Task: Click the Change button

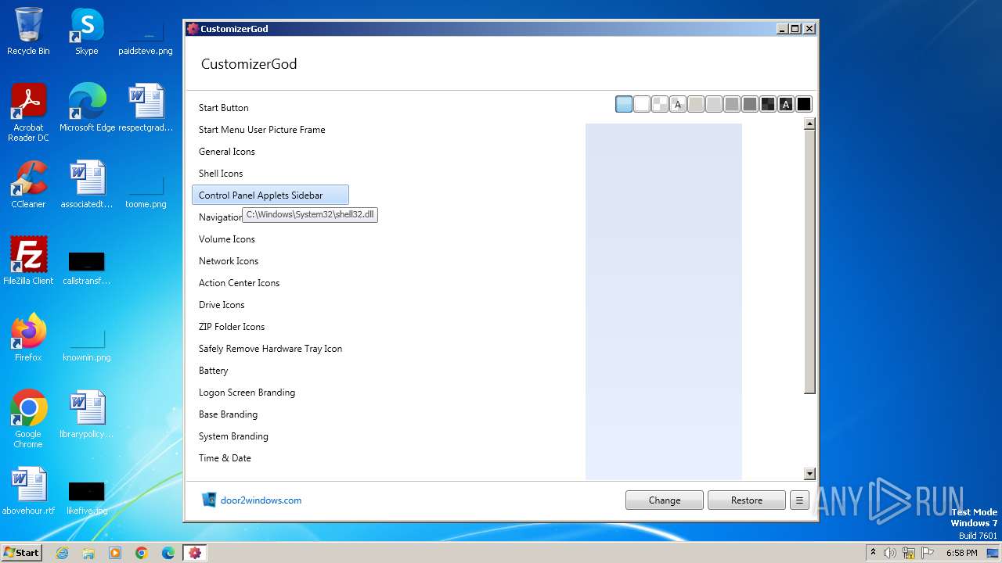Action: [x=665, y=500]
